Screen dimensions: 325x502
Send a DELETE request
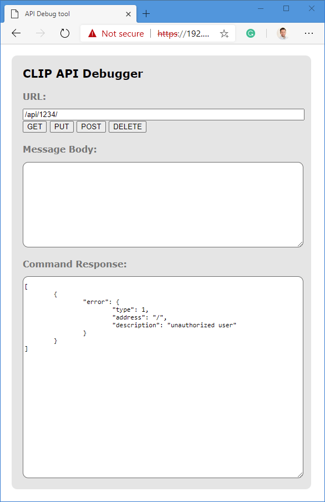point(128,127)
